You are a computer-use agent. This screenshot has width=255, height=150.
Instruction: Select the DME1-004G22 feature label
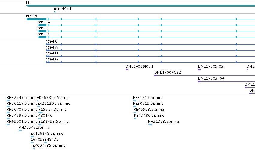[x=168, y=72]
